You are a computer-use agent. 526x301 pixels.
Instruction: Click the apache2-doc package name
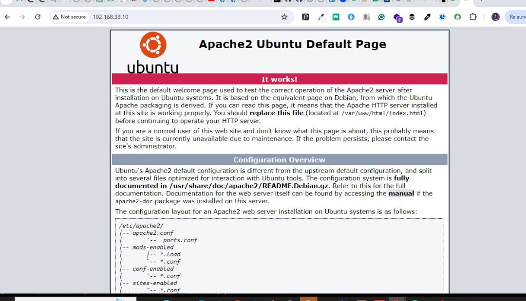coord(134,201)
